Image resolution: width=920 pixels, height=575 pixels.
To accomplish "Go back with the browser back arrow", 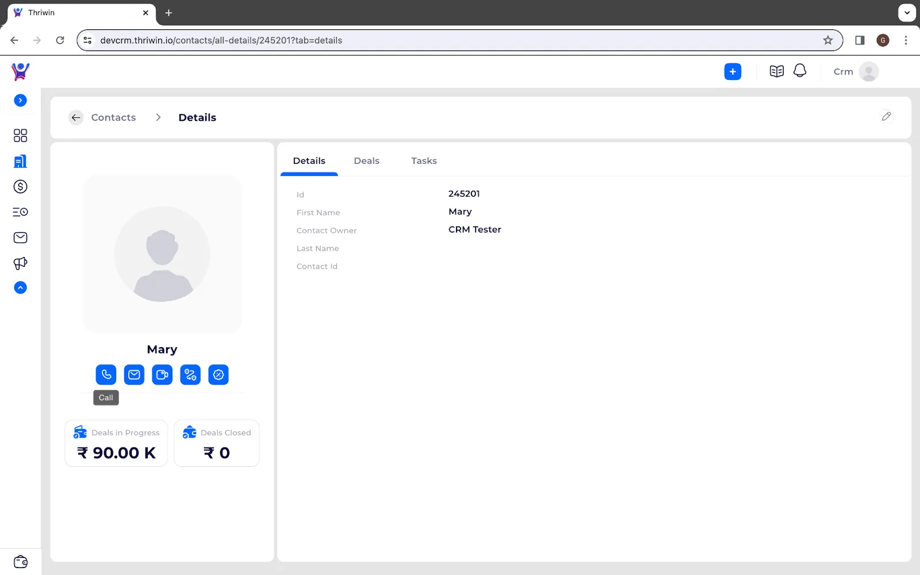I will coord(14,40).
